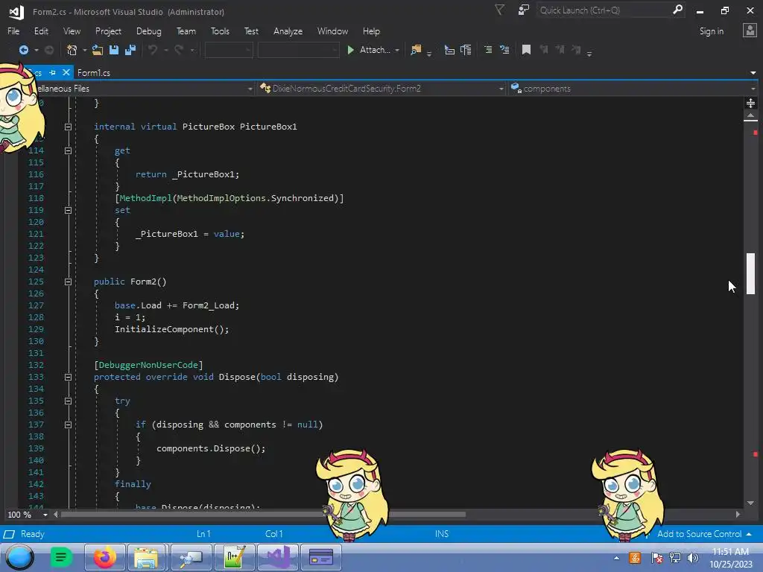Click in the Quick Launch search field
This screenshot has height=572, width=763.
[x=604, y=10]
